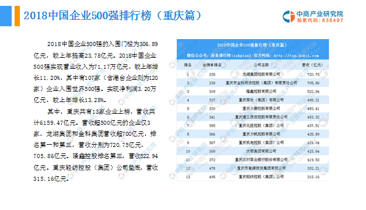Image resolution: width=366 pixels, height=210 pixels.
Task: Click the 720.75 revenue value in row one
Action: coord(313,75)
